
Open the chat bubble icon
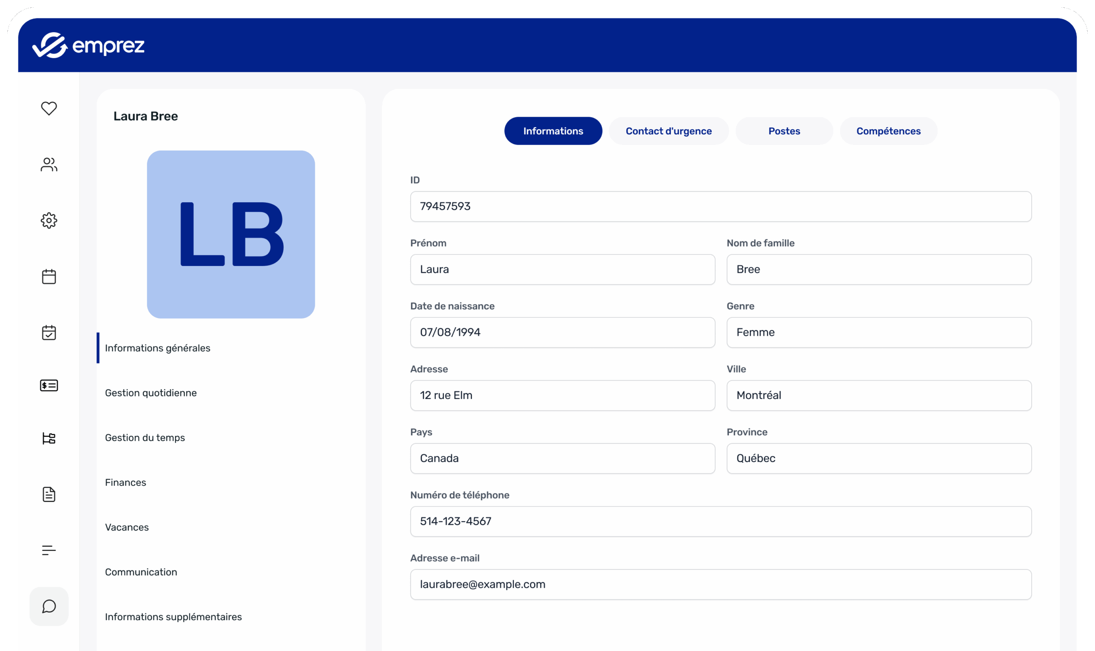(49, 606)
